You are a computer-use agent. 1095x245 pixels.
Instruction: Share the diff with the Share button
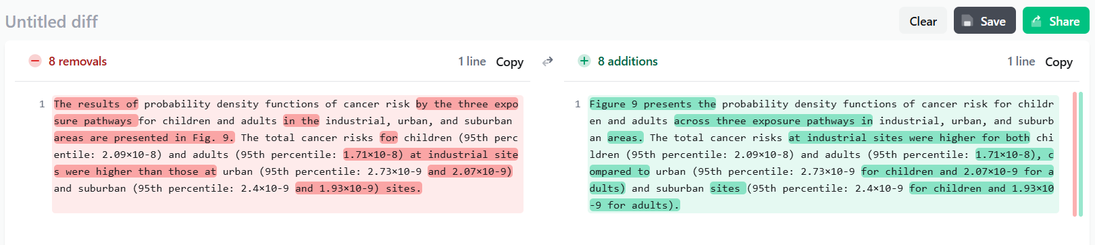point(1056,21)
